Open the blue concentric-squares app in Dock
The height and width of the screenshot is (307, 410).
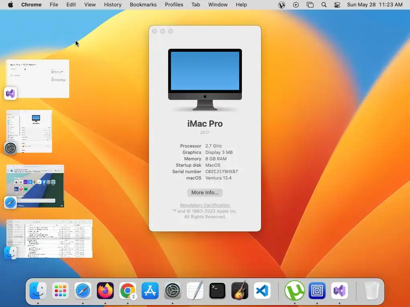pyautogui.click(x=317, y=291)
